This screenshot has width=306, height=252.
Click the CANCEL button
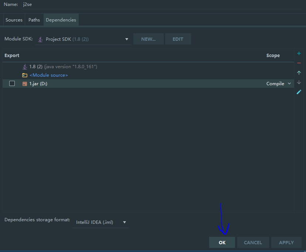253,243
